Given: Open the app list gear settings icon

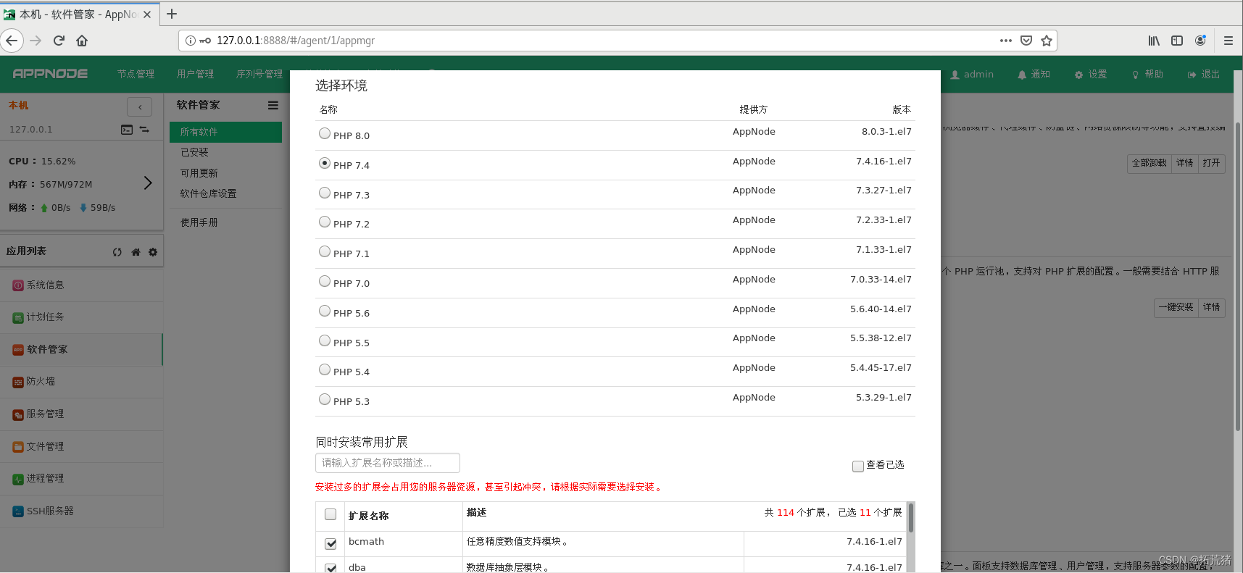Looking at the screenshot, I should pos(153,252).
